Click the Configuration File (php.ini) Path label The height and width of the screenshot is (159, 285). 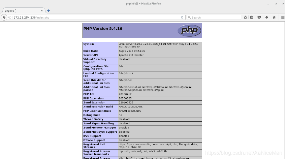pos(96,68)
